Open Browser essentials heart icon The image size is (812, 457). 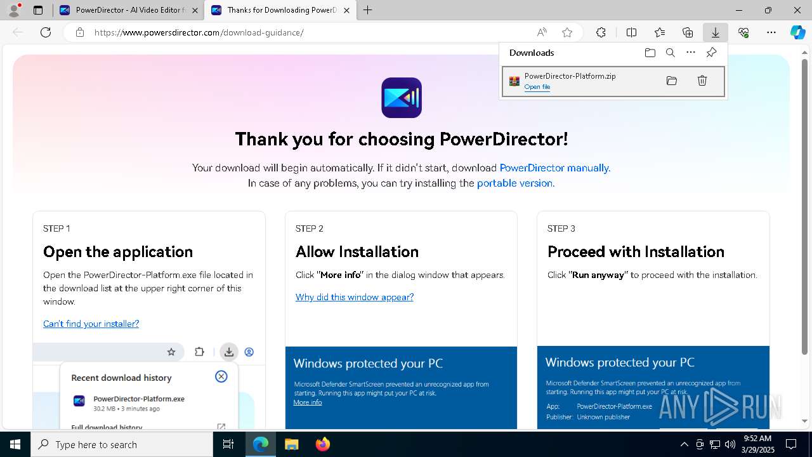pos(743,32)
